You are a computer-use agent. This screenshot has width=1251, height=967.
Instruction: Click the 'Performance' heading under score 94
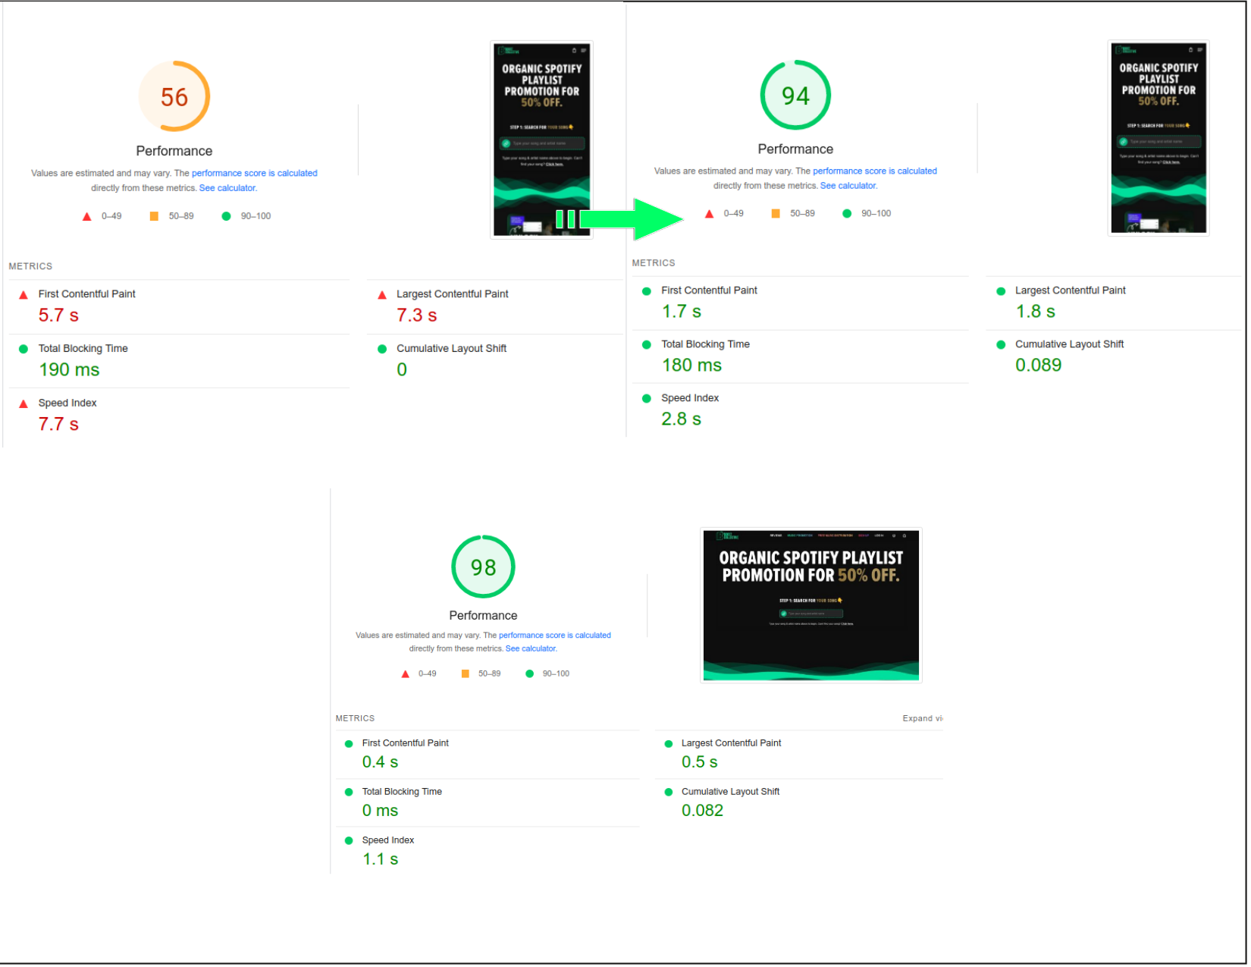(795, 149)
